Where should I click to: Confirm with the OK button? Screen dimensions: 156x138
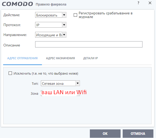click(105, 134)
